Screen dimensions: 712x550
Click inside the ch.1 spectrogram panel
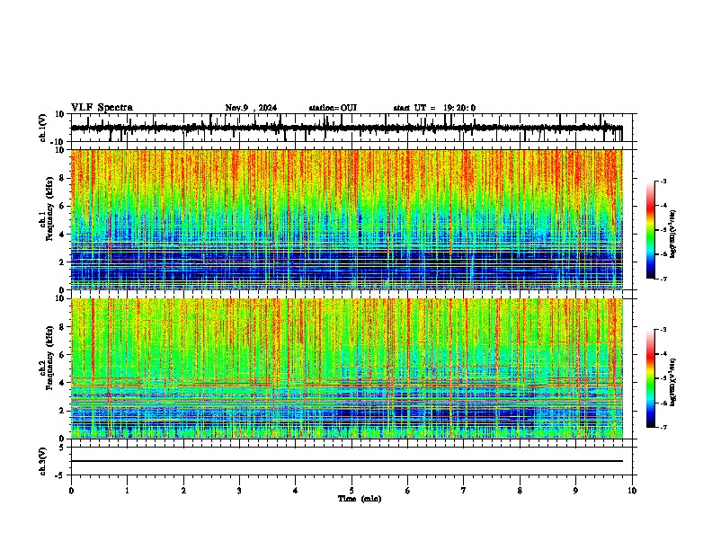[347, 219]
